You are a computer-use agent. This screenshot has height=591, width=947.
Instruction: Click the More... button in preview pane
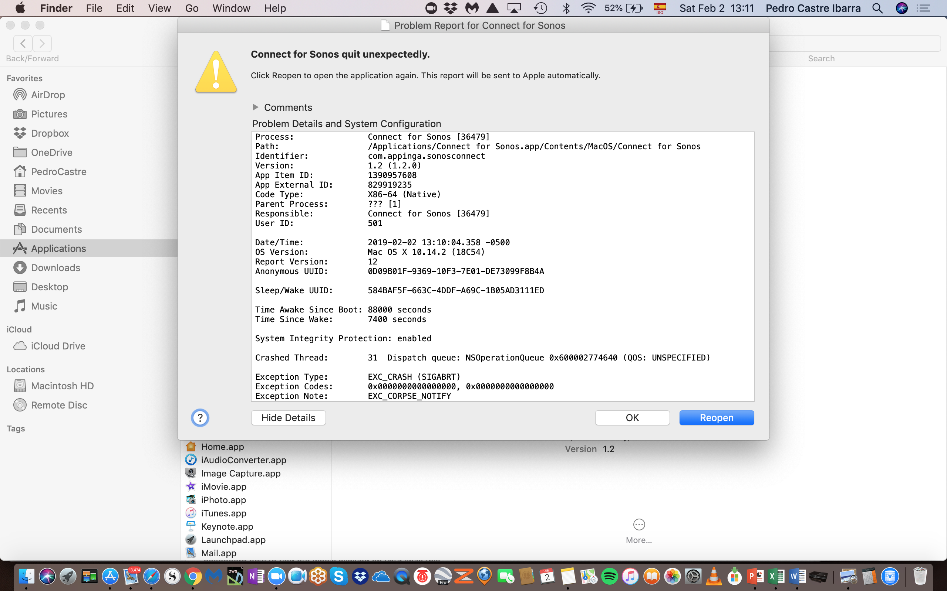tap(638, 531)
